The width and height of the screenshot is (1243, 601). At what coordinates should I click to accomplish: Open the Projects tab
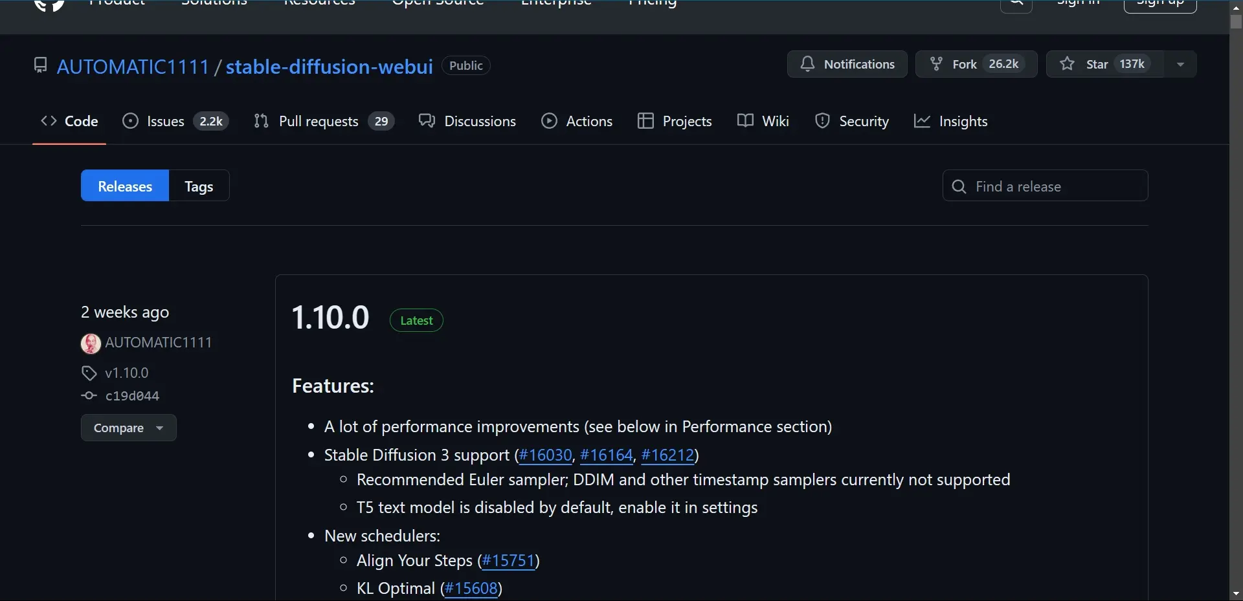[675, 121]
